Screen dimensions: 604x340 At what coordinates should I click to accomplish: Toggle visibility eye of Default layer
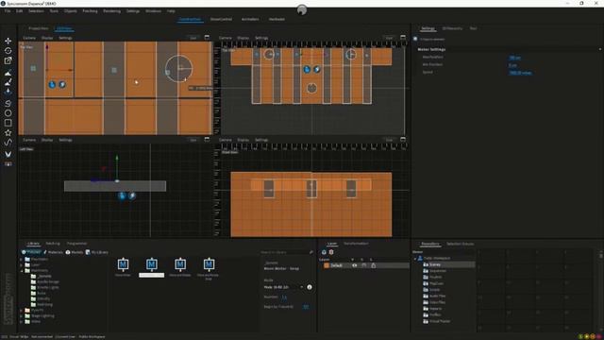click(355, 265)
